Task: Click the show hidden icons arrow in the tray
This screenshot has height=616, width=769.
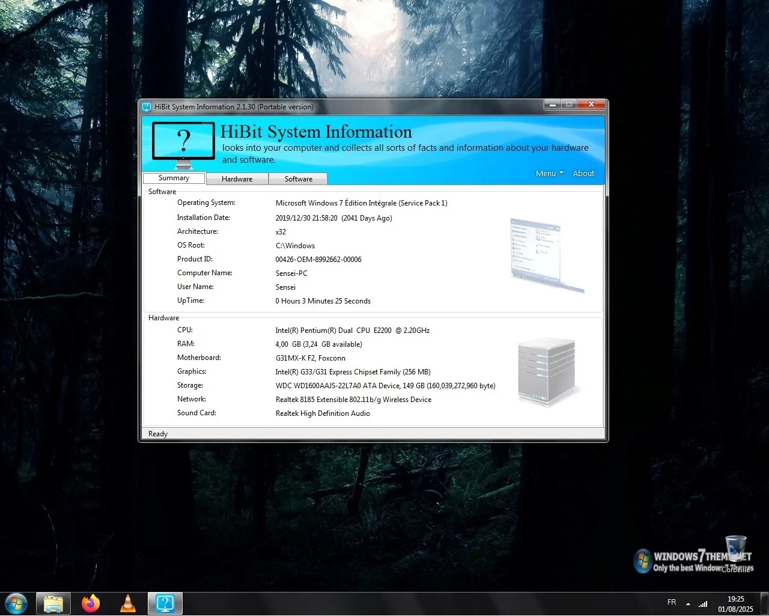Action: pyautogui.click(x=688, y=603)
